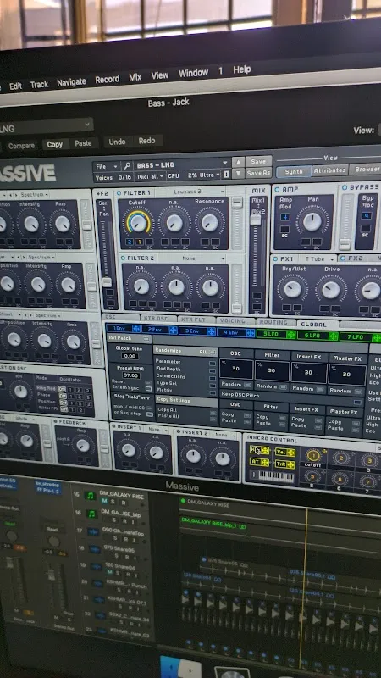Adjust the Mix1/Mix2 fader handle

[x=256, y=220]
